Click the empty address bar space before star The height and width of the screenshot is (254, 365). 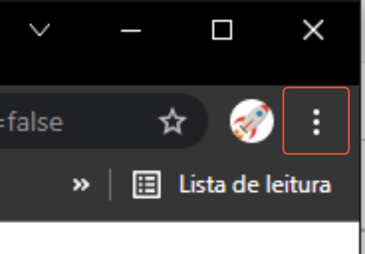[x=109, y=122]
